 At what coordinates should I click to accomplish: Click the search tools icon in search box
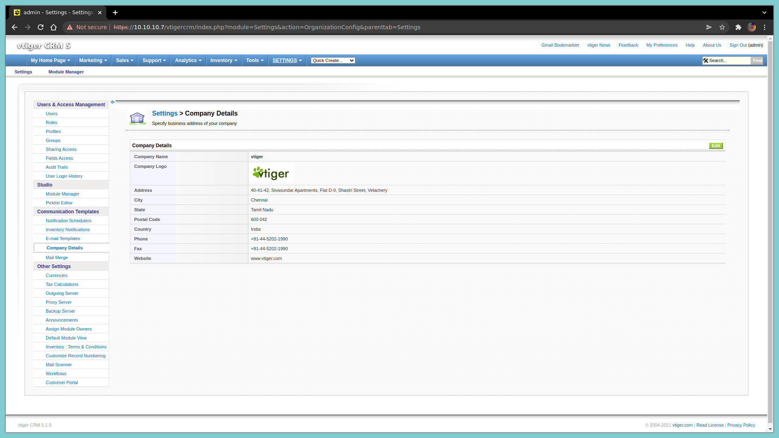[706, 60]
